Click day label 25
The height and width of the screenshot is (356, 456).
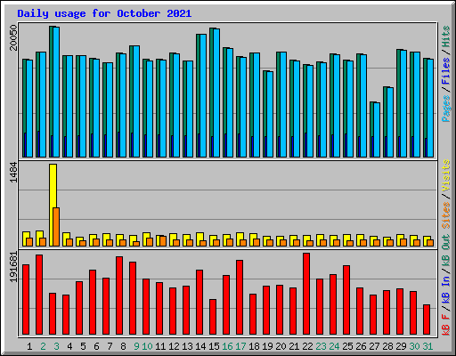click(x=347, y=346)
